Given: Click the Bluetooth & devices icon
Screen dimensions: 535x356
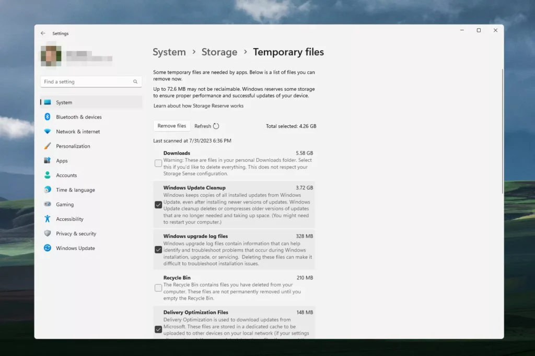Looking at the screenshot, I should 47,117.
